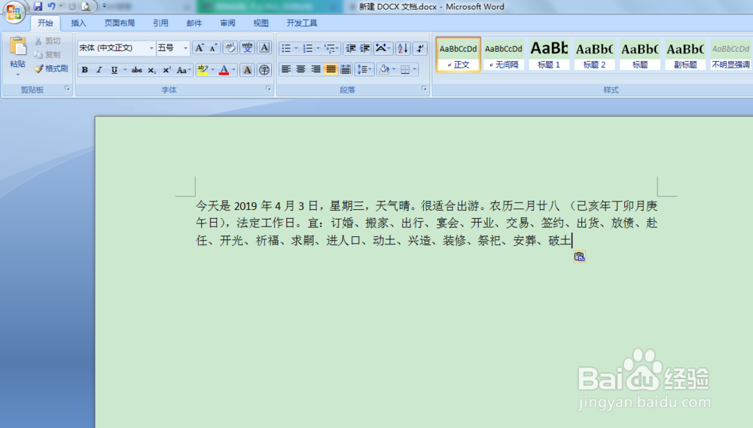This screenshot has width=753, height=428.
Task: Activate the 格式刷 format painter
Action: click(x=51, y=68)
